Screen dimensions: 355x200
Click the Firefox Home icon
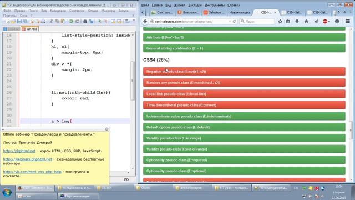coord(306,21)
